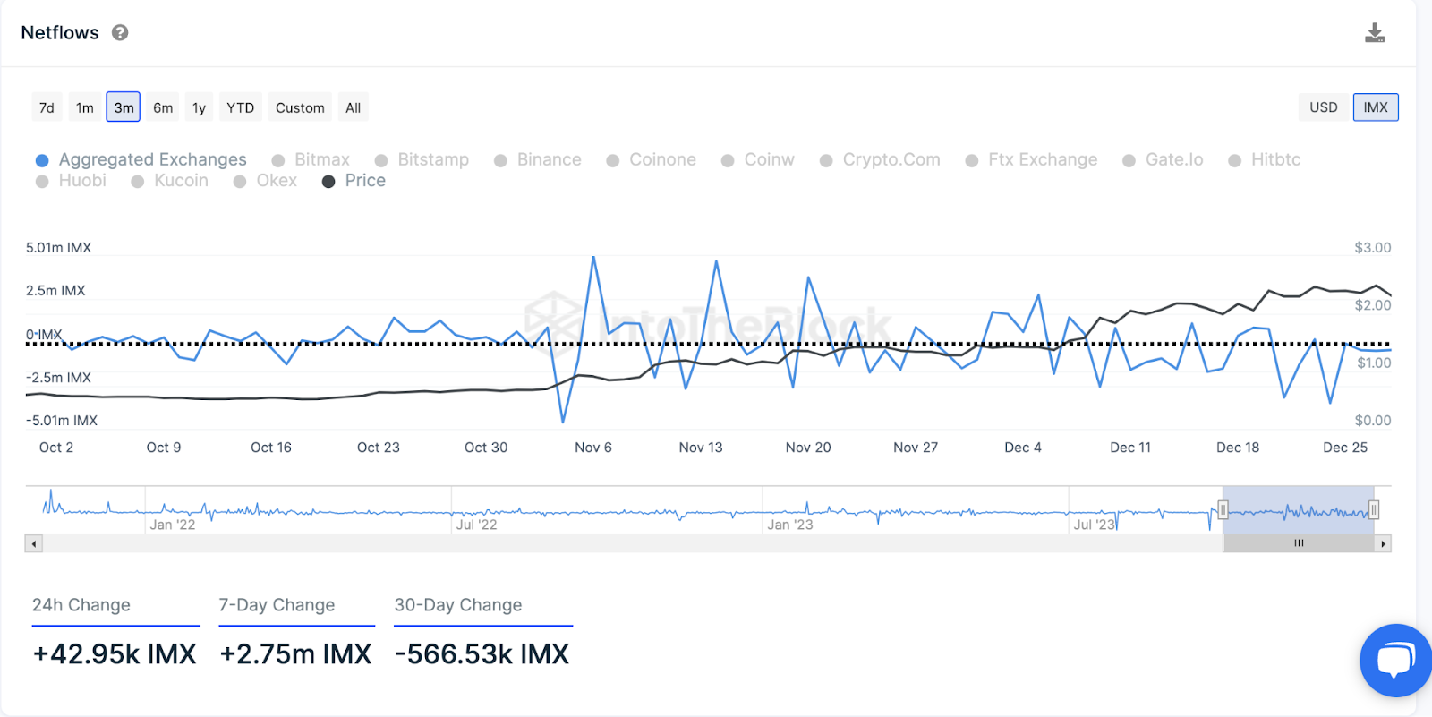Show All time range data
The image size is (1432, 717).
click(354, 108)
